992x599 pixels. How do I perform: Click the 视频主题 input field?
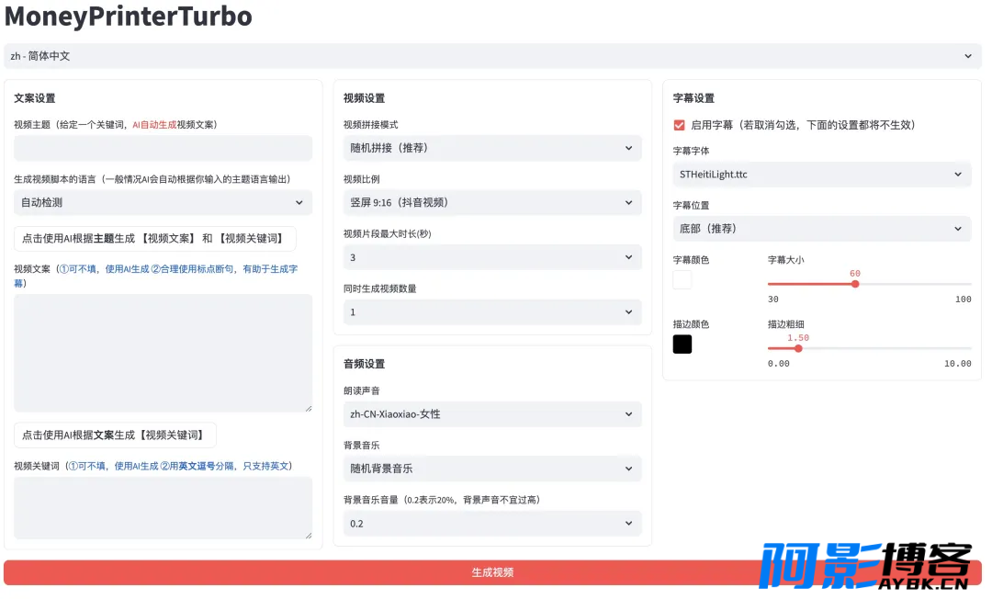point(163,148)
